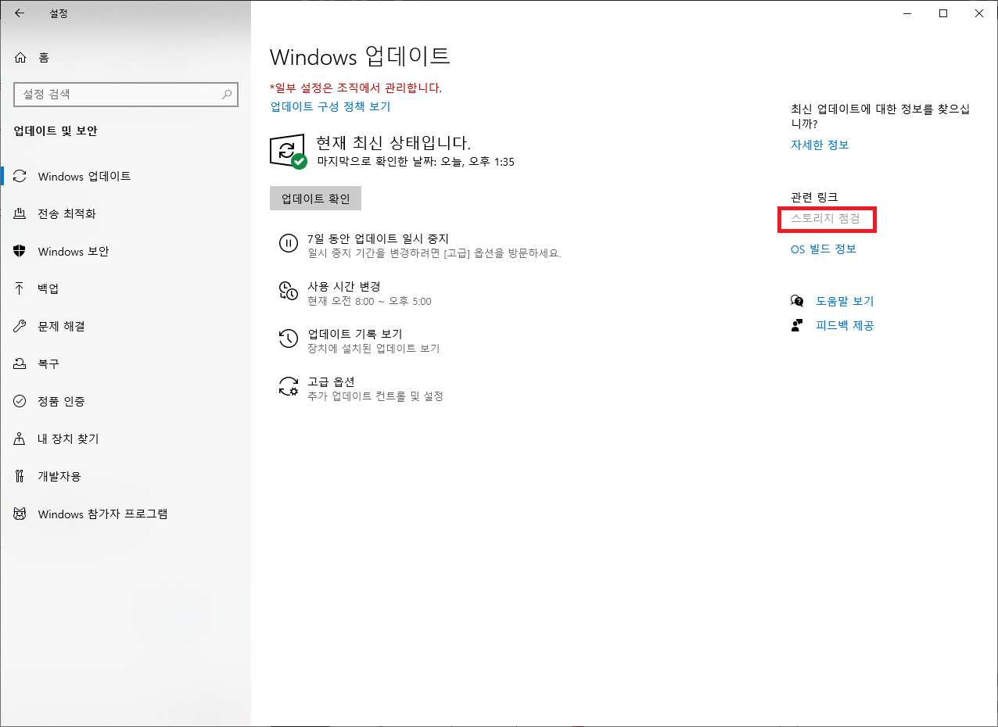Pause updates with 7일 동안 업데이트 일시 중지

pyautogui.click(x=378, y=238)
